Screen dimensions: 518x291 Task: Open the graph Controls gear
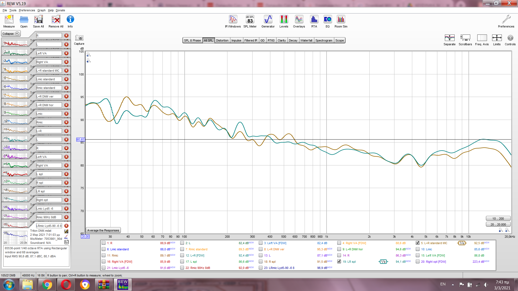510,38
